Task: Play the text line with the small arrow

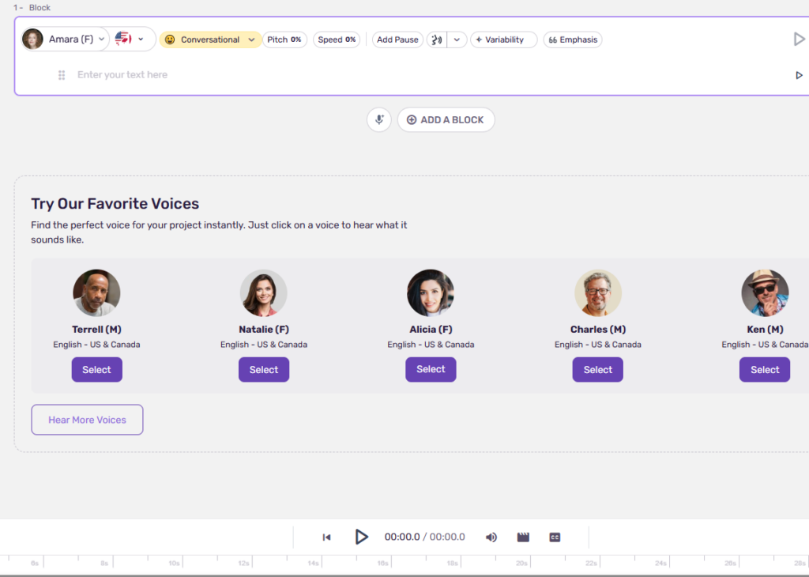Action: click(799, 75)
